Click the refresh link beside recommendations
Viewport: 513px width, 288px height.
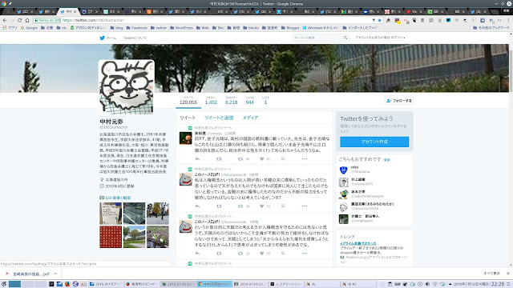(387, 160)
